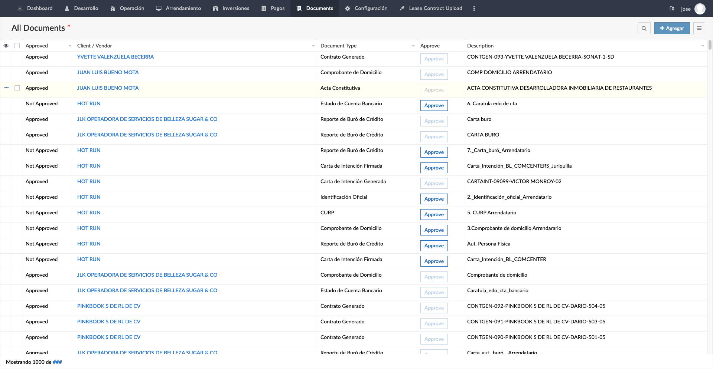Click the vertical scrollbar thumb
This screenshot has width=713, height=369.
(710, 45)
